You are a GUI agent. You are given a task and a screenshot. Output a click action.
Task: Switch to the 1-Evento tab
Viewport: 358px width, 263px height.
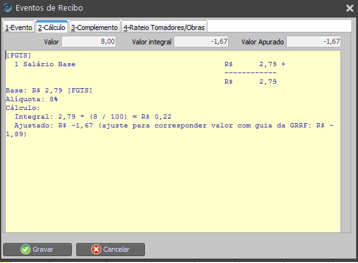click(19, 27)
